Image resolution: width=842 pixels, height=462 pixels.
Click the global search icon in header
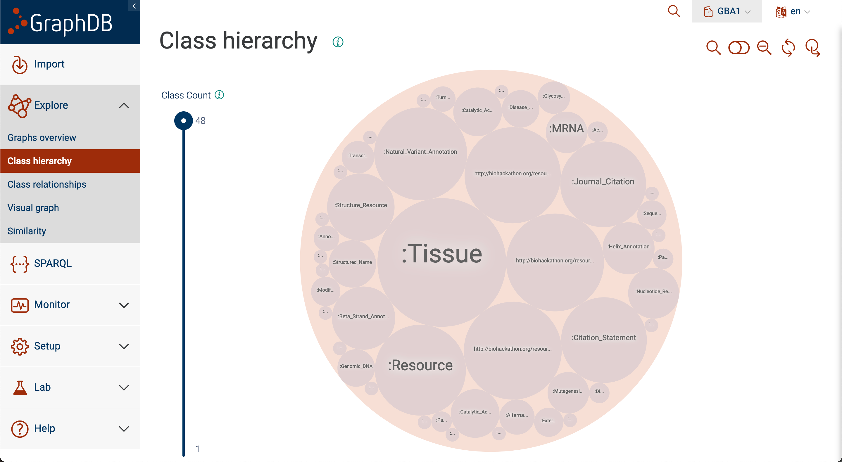pyautogui.click(x=674, y=11)
